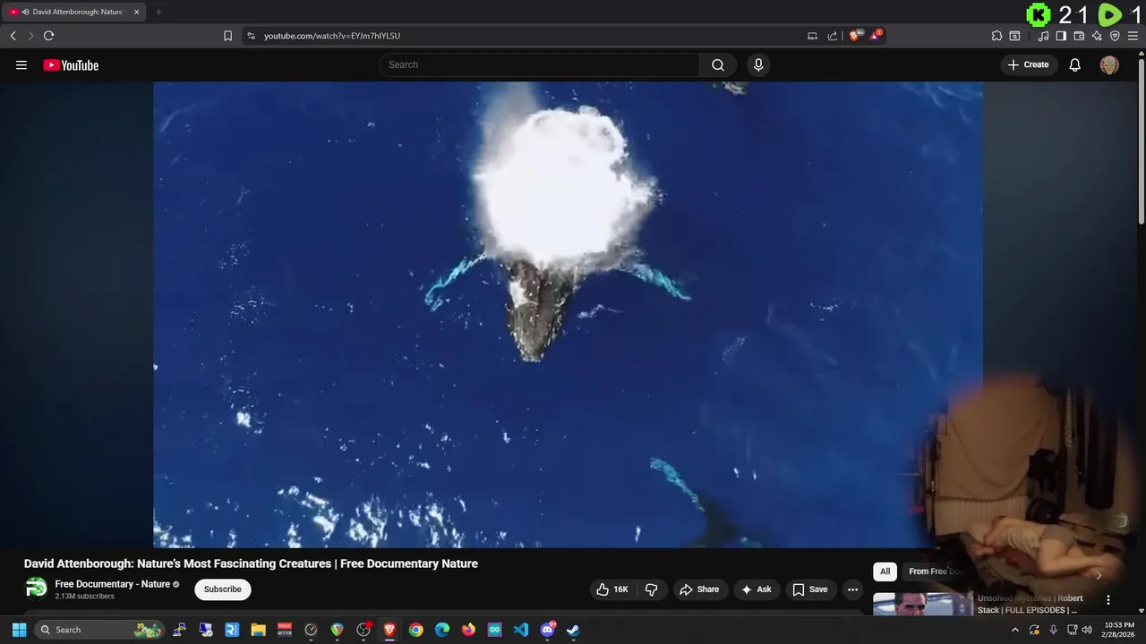Open a new browser tab

click(x=158, y=12)
